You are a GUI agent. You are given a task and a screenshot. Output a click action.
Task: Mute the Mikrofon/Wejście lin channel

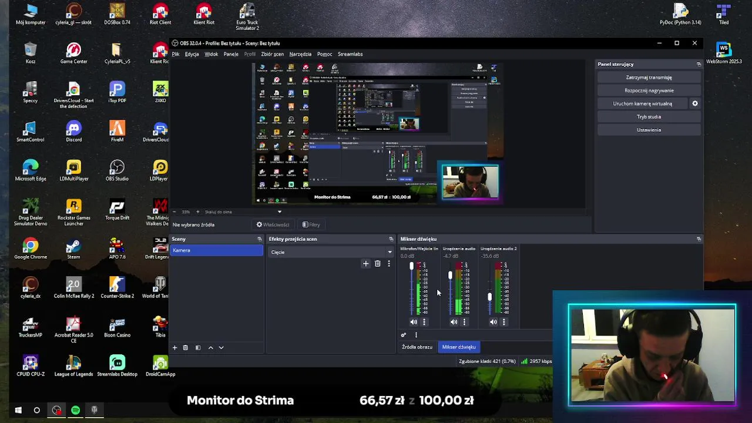(414, 322)
